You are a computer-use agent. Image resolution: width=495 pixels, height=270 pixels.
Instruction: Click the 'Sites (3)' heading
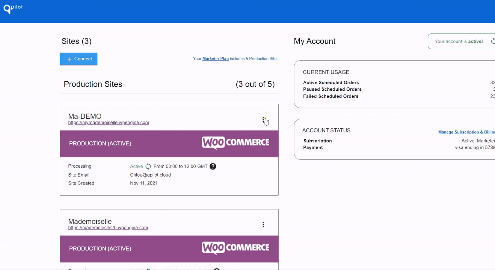pyautogui.click(x=77, y=41)
